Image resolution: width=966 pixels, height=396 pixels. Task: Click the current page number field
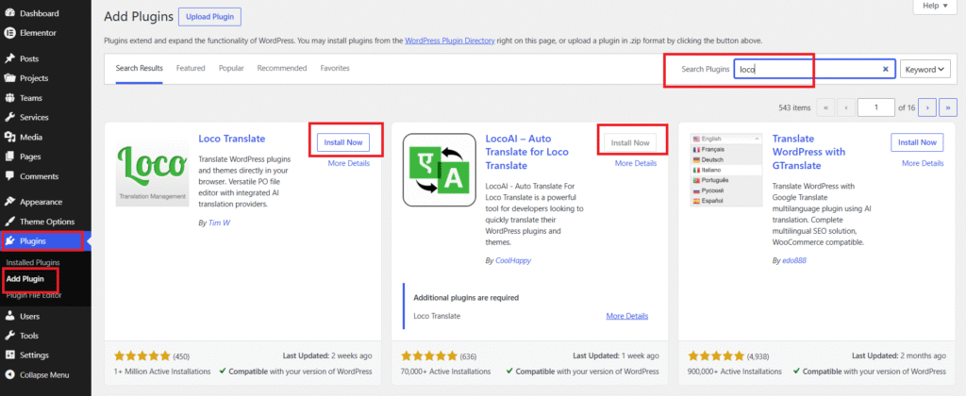(876, 107)
